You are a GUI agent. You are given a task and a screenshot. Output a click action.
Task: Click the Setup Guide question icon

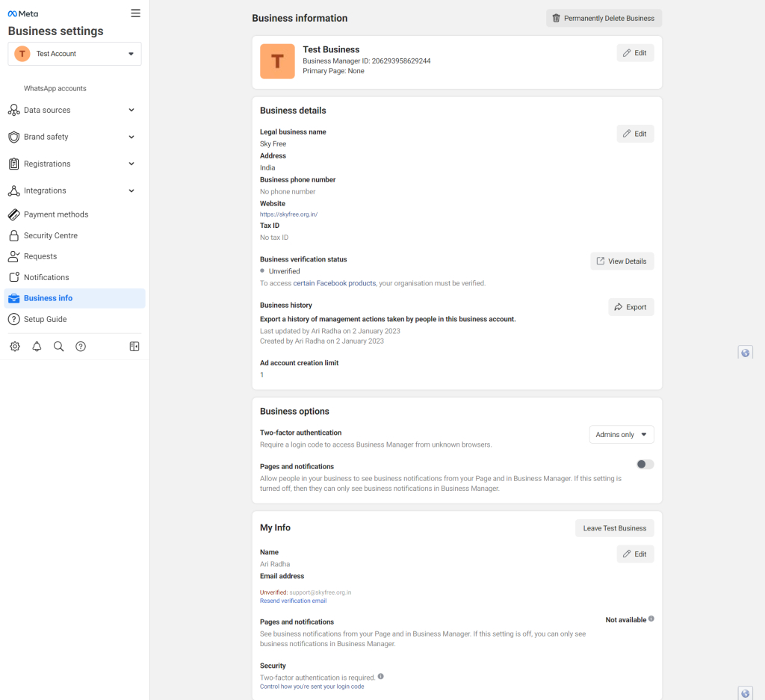tap(14, 320)
